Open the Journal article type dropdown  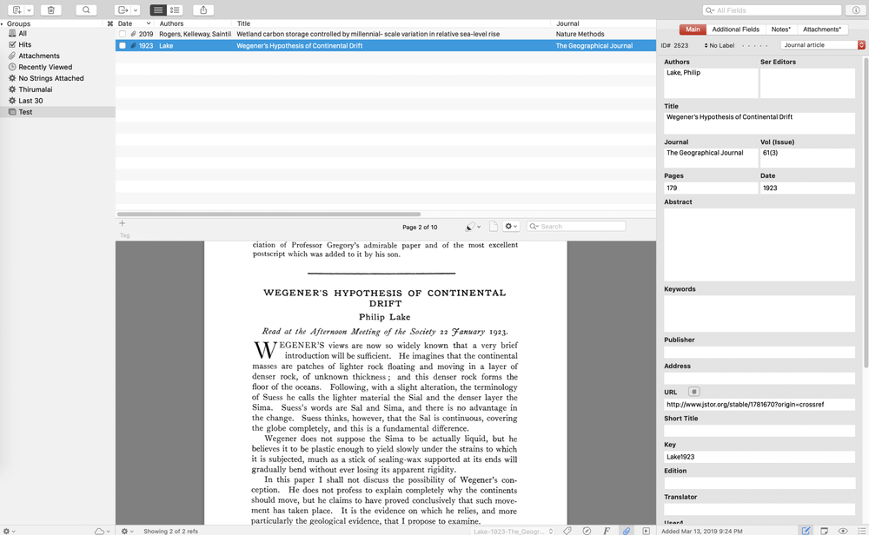pyautogui.click(x=822, y=45)
